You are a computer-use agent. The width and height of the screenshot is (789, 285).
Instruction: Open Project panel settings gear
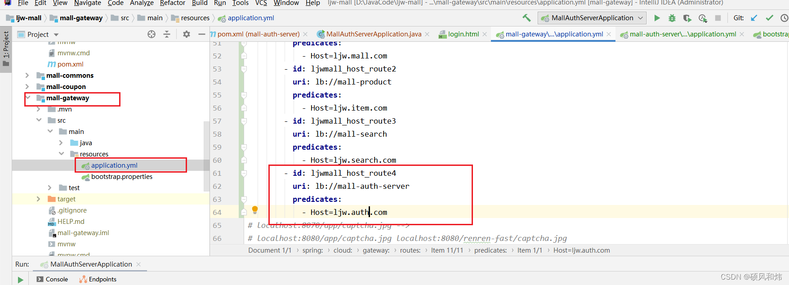pyautogui.click(x=187, y=34)
